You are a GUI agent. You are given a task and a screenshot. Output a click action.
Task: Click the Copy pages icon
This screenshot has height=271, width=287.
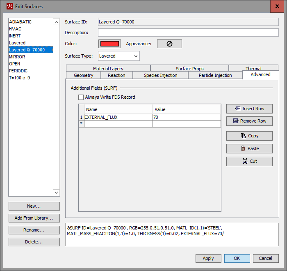(x=243, y=136)
